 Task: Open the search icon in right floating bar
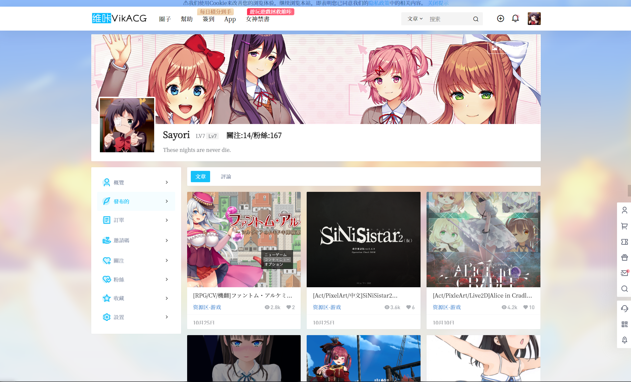pos(624,289)
